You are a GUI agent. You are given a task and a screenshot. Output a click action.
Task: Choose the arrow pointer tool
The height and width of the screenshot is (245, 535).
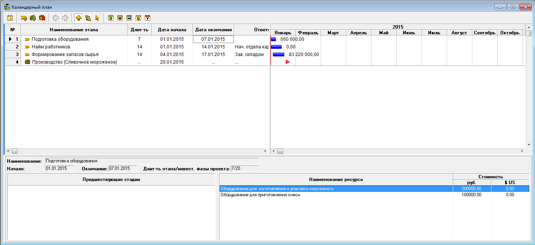coord(97,18)
